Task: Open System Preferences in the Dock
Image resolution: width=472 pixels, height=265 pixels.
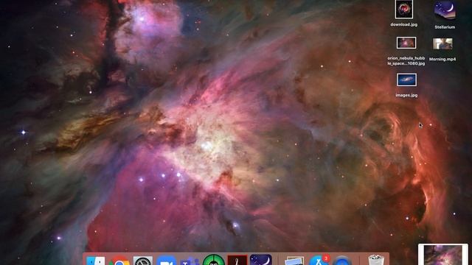Action: (x=142, y=261)
